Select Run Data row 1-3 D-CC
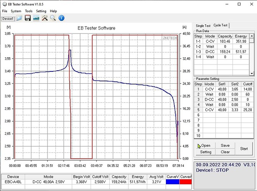This screenshot has height=191, width=257. [221, 52]
